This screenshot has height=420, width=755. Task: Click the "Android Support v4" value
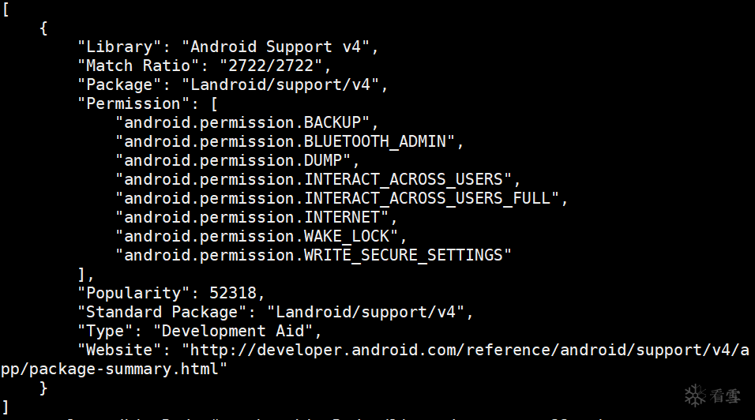coord(276,47)
